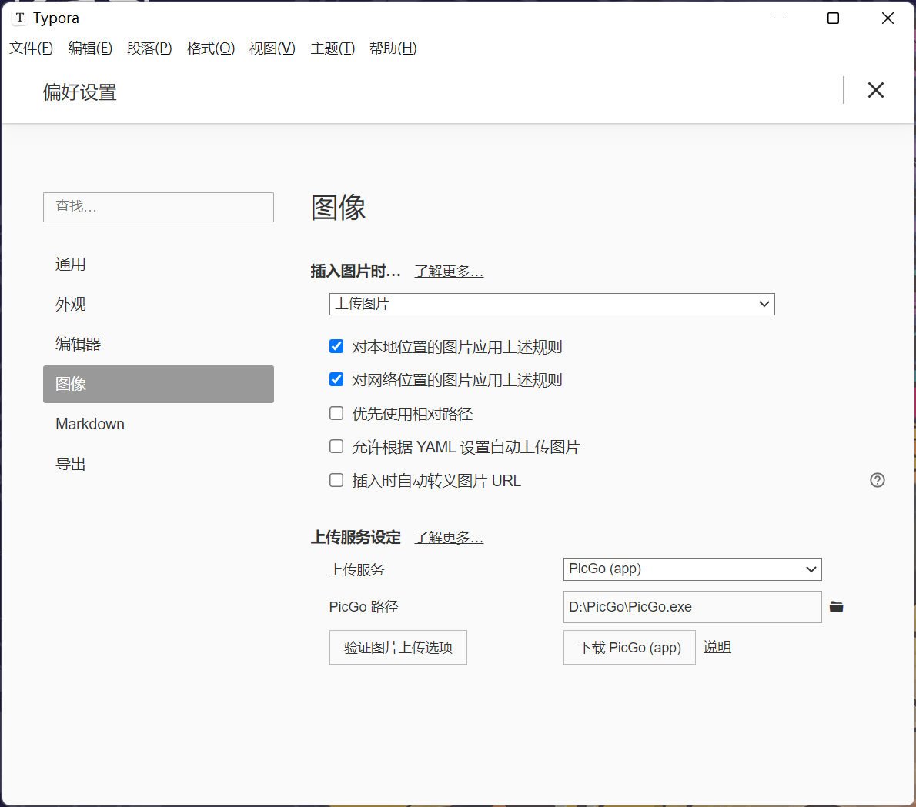Switch to the 导出 settings section

tap(71, 464)
